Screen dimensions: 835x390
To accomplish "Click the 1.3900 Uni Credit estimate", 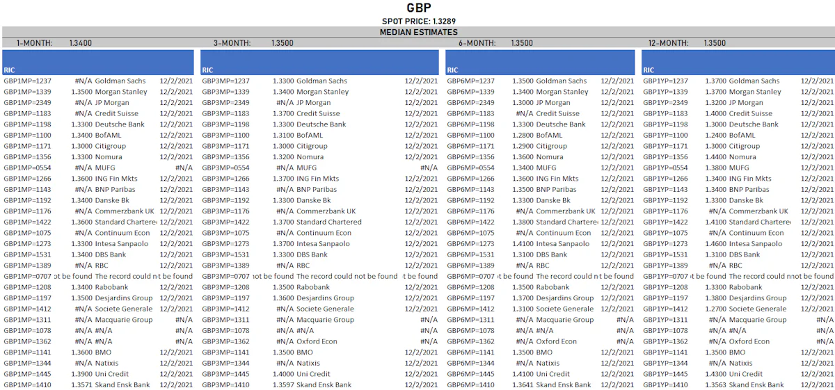I will click(x=81, y=374).
